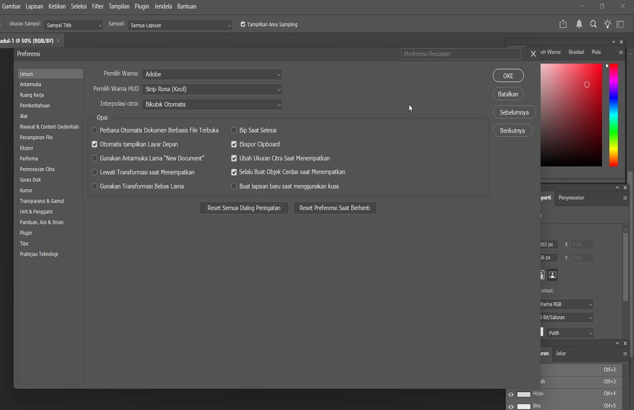Viewport: 634px width, 410px height.
Task: Open the Gambar menu
Action: tap(11, 6)
